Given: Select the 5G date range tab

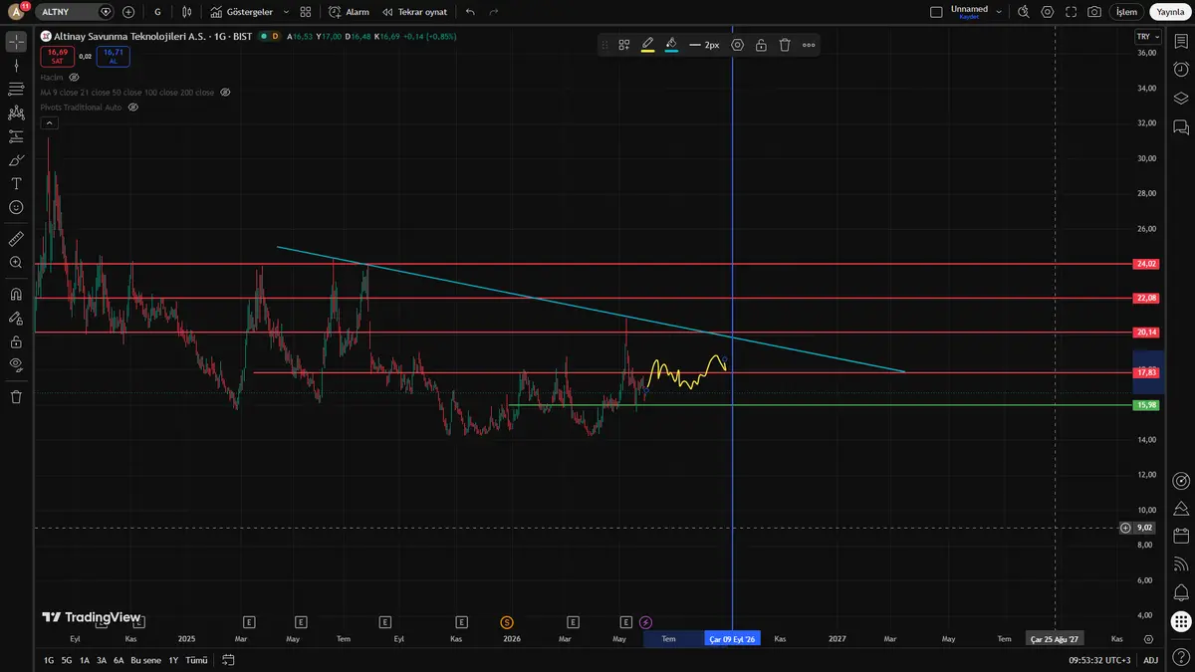Looking at the screenshot, I should click(67, 660).
